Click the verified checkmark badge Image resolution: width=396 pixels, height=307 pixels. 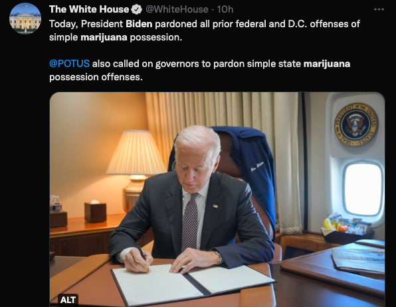pos(137,9)
